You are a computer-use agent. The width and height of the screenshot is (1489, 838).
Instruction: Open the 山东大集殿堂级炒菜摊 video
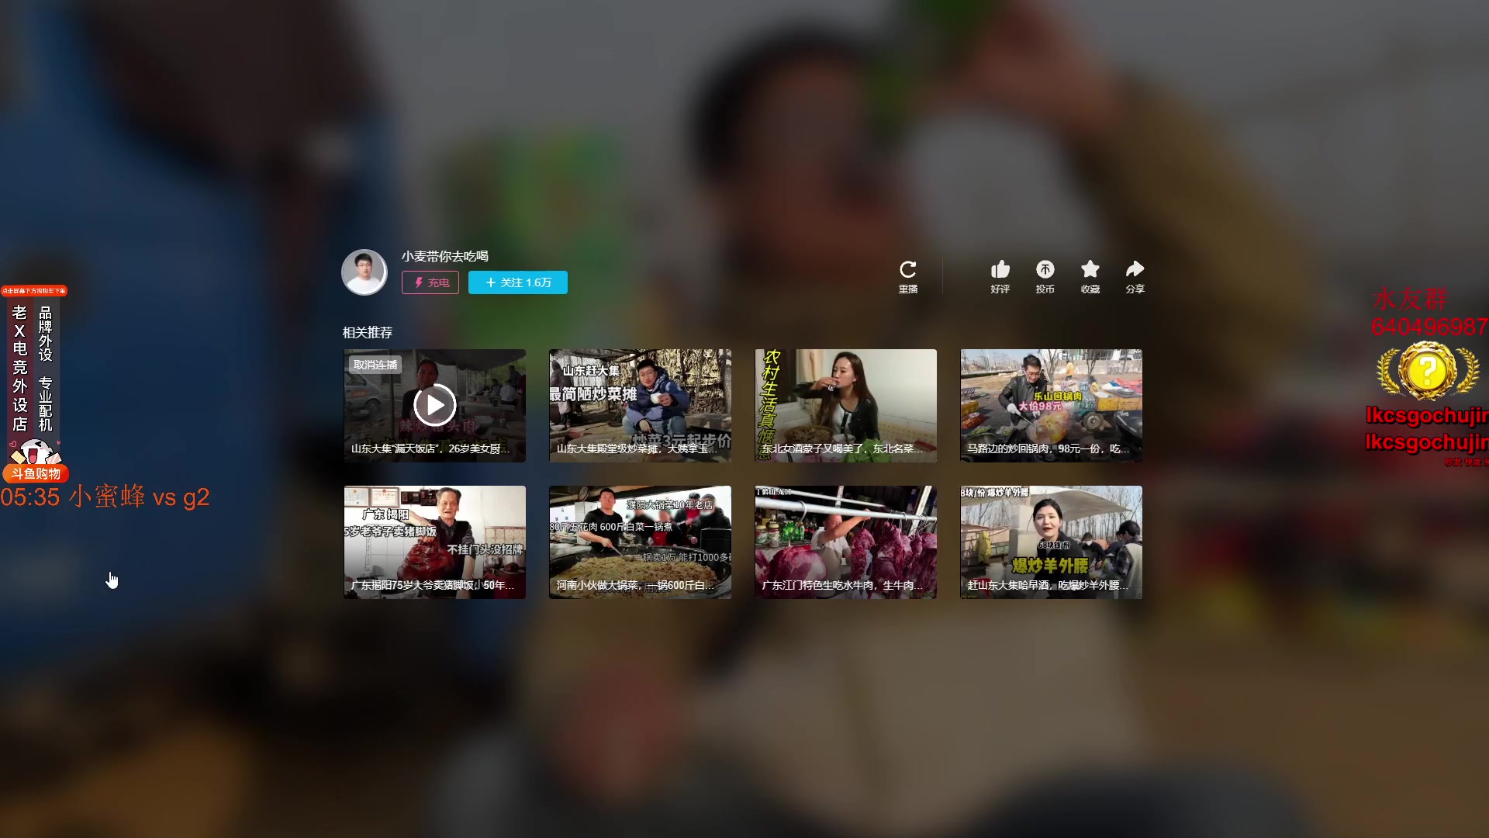tap(641, 406)
